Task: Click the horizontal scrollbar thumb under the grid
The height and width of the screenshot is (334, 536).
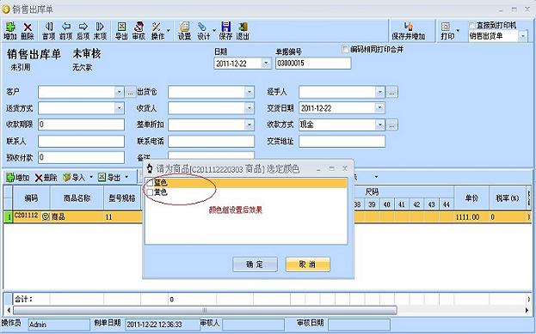Action: pos(205,310)
